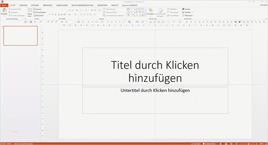Viewport: 268px width, 145px height.
Task: Switch to reading view icon
Action: tap(231, 144)
